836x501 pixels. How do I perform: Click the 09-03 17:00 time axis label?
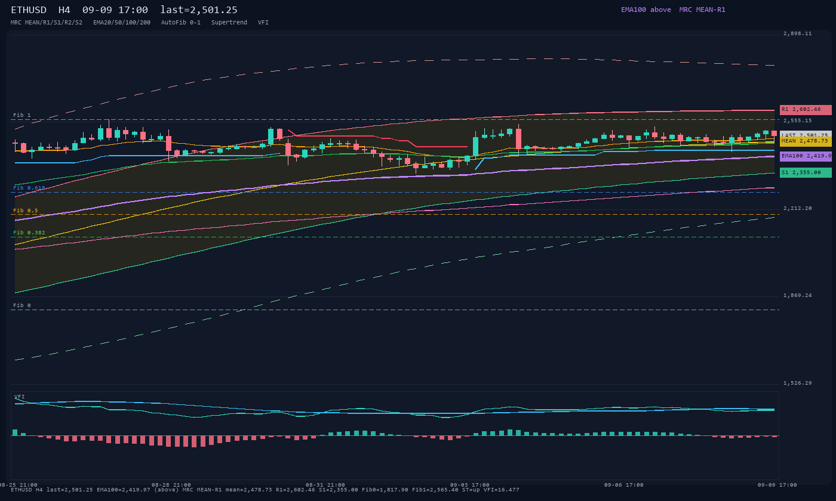pyautogui.click(x=470, y=485)
